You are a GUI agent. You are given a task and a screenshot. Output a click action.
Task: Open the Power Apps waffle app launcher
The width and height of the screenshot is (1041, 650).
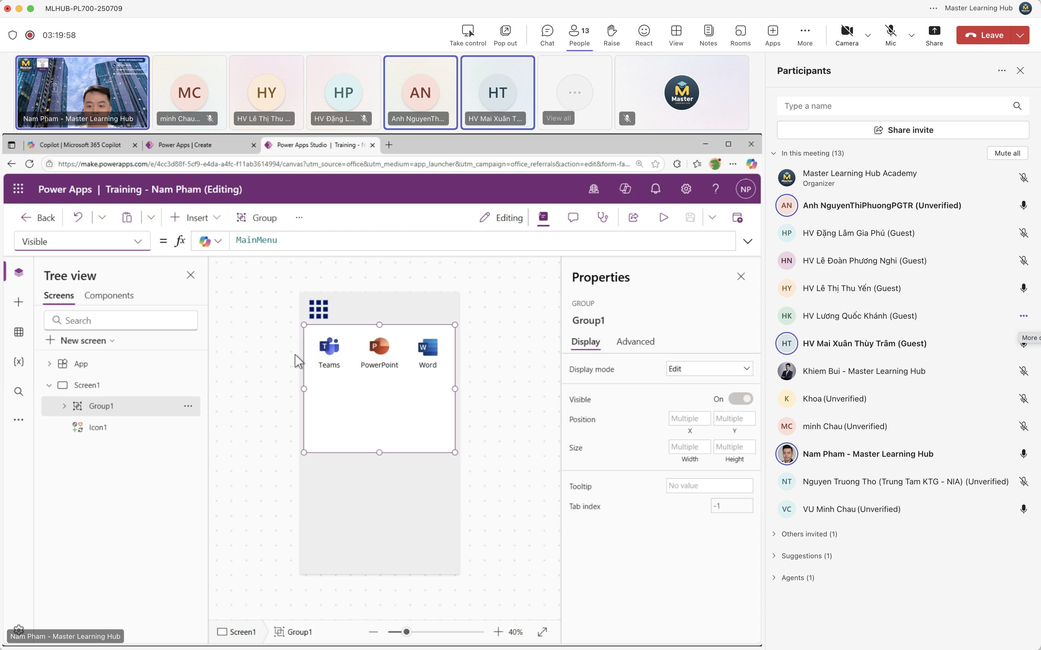click(x=18, y=189)
